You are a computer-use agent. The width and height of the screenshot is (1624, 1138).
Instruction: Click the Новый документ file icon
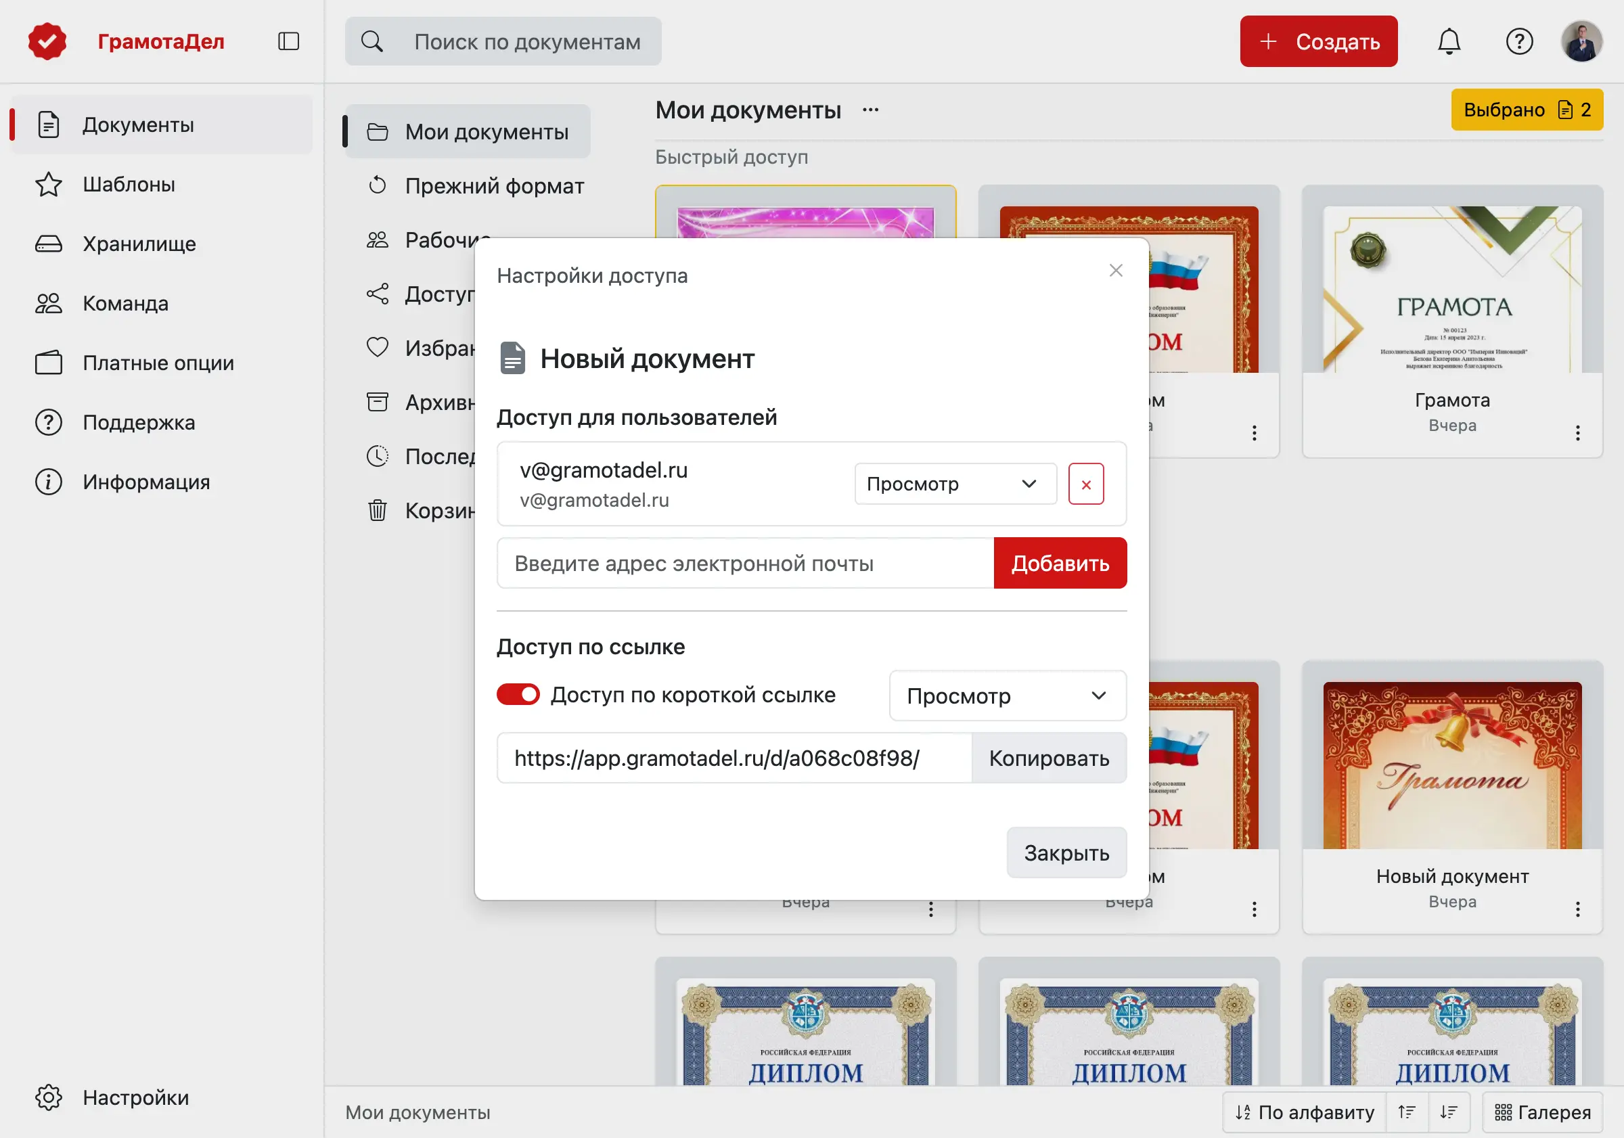512,358
